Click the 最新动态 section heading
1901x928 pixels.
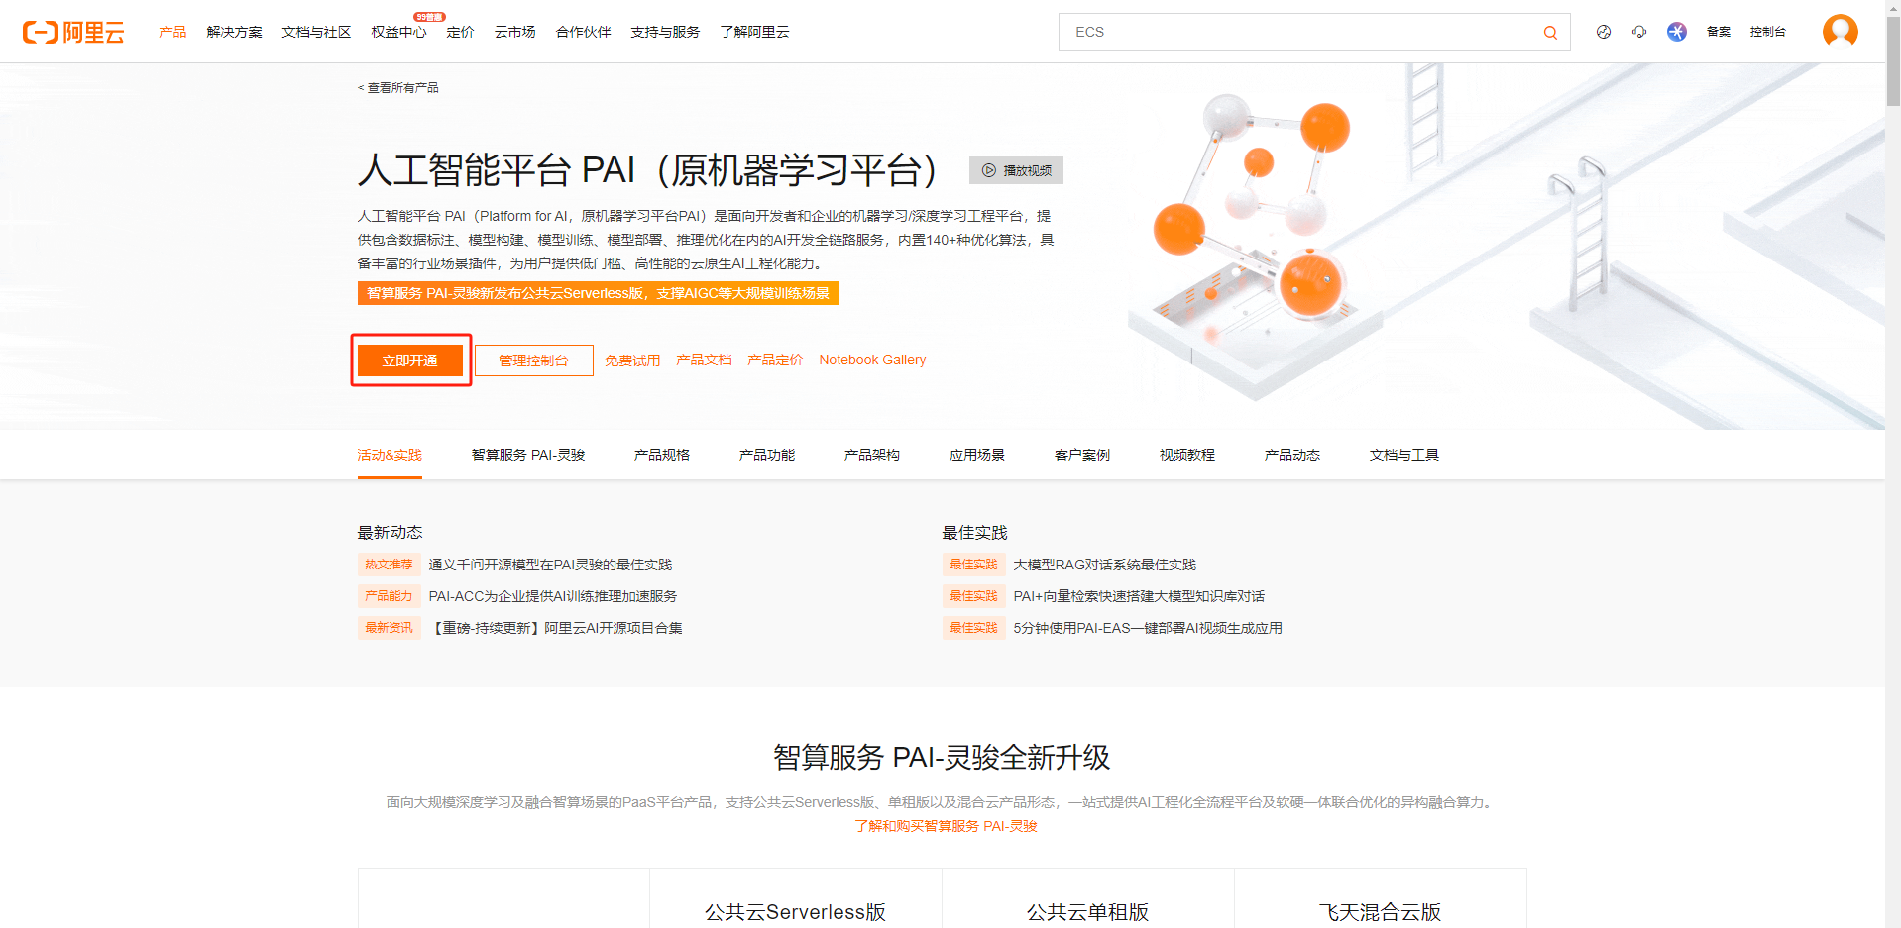click(x=390, y=533)
